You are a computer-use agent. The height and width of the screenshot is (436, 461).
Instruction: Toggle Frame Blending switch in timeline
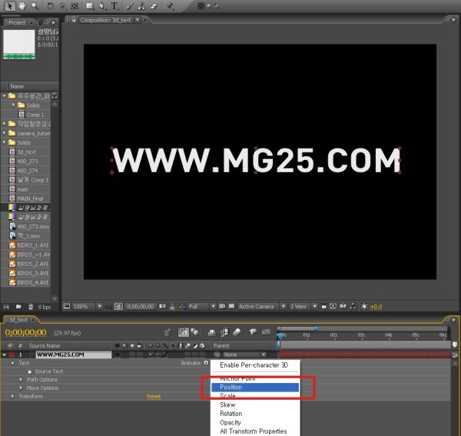(x=224, y=332)
